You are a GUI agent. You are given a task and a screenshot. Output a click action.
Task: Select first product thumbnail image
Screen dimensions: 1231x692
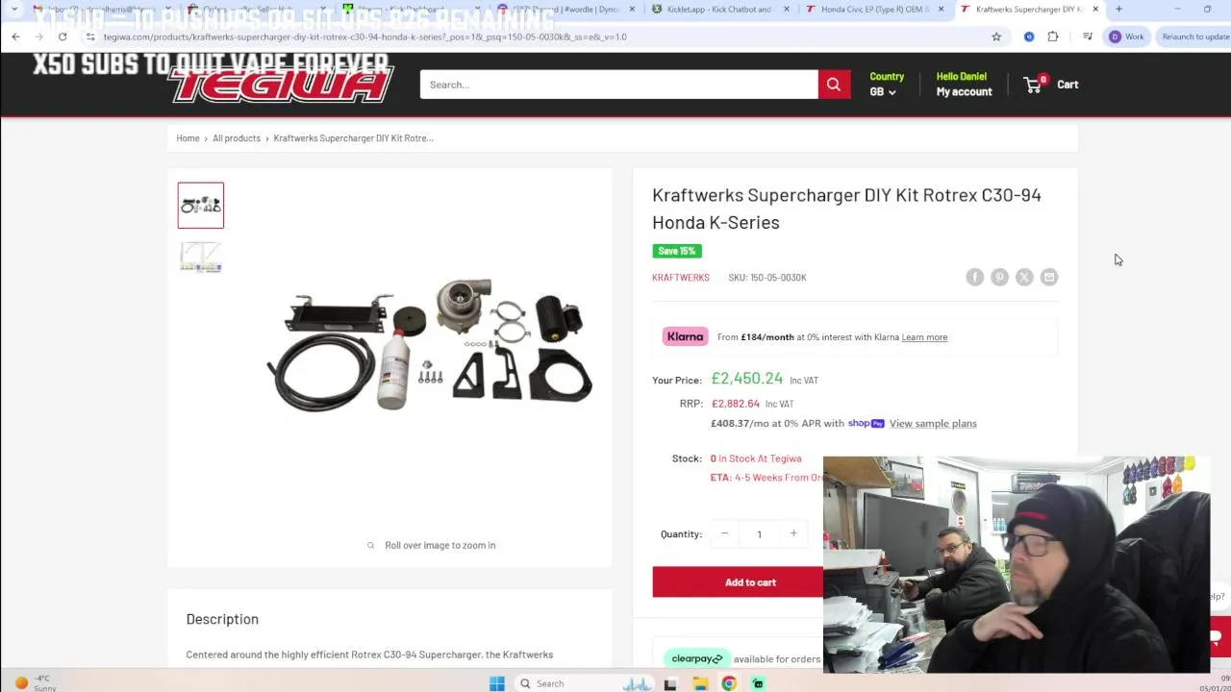point(200,205)
